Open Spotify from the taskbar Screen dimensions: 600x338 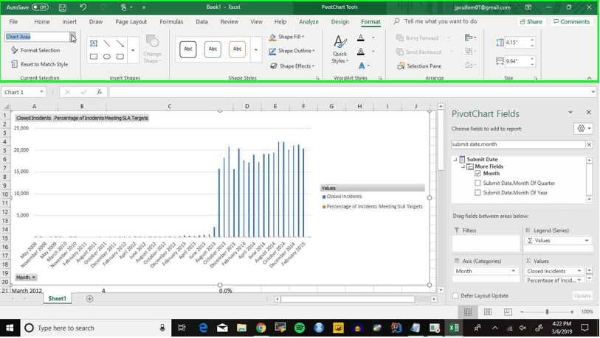click(x=300, y=328)
